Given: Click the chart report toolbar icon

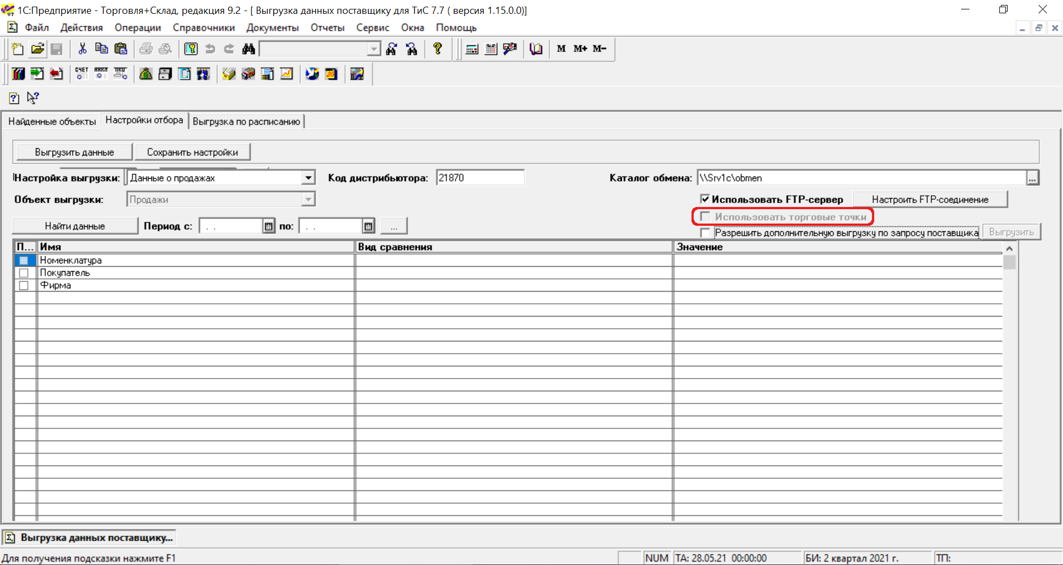Looking at the screenshot, I should [286, 74].
